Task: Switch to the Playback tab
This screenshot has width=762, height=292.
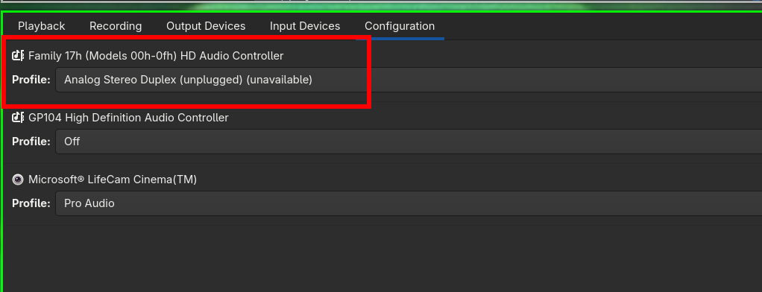Action: pyautogui.click(x=41, y=26)
